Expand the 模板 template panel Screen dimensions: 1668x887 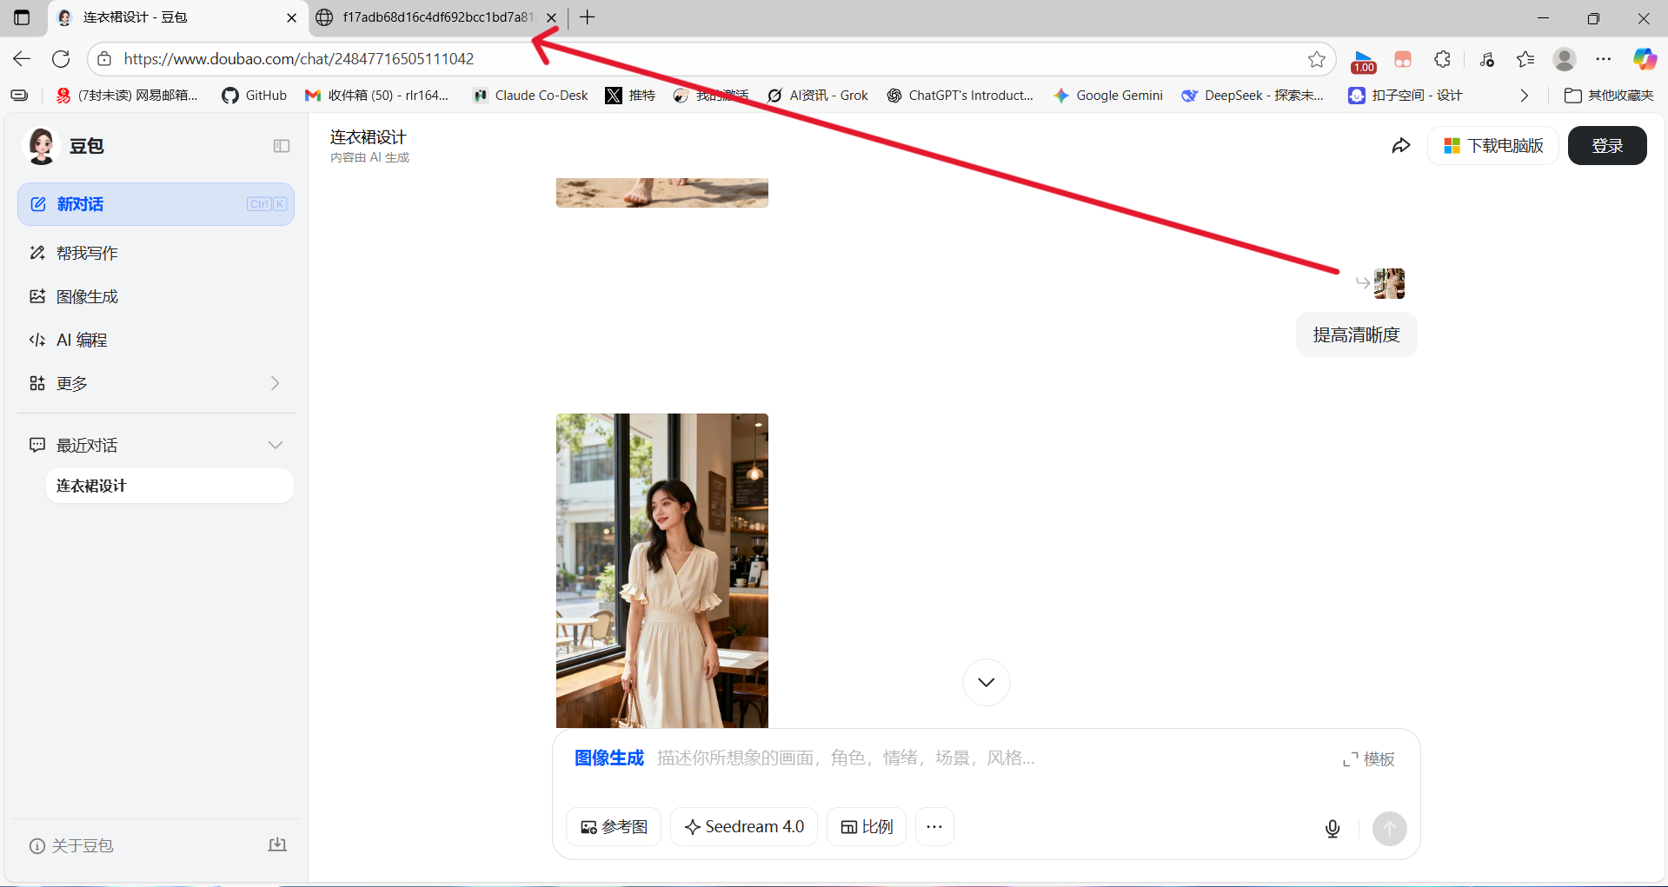pyautogui.click(x=1368, y=759)
